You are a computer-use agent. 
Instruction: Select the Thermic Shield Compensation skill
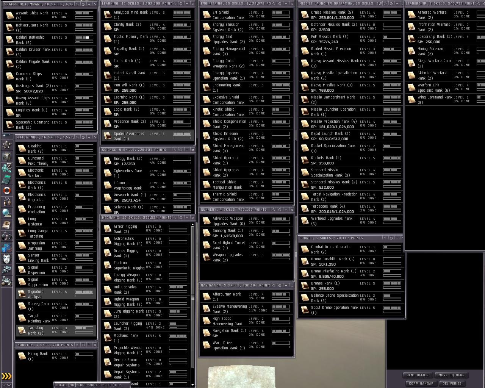(x=246, y=197)
